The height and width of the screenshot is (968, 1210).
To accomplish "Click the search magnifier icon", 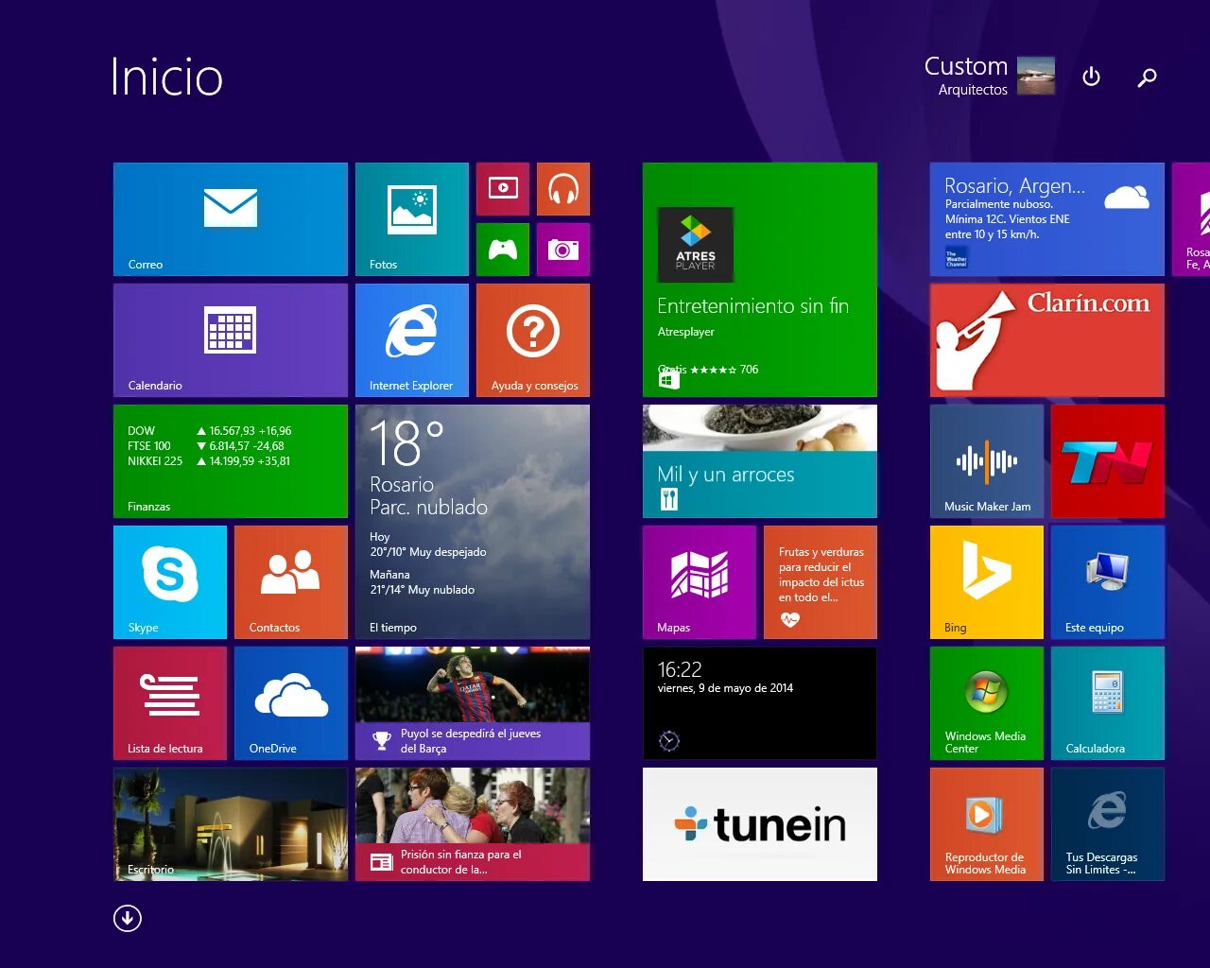I will point(1147,78).
